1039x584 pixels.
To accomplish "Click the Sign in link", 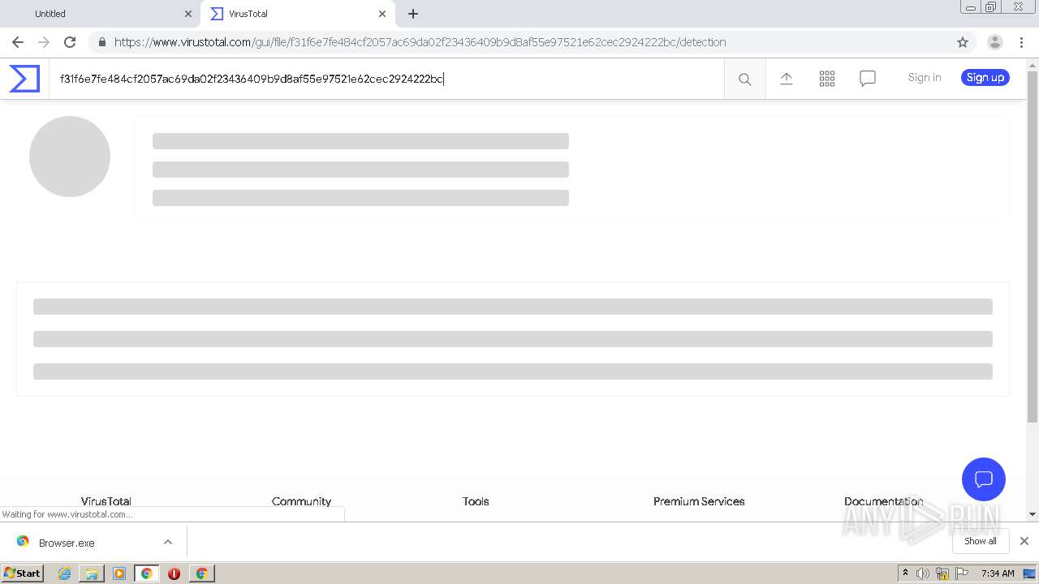I will click(x=925, y=78).
